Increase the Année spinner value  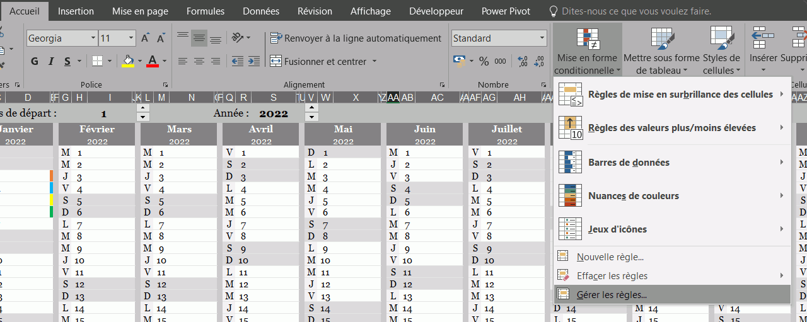311,108
